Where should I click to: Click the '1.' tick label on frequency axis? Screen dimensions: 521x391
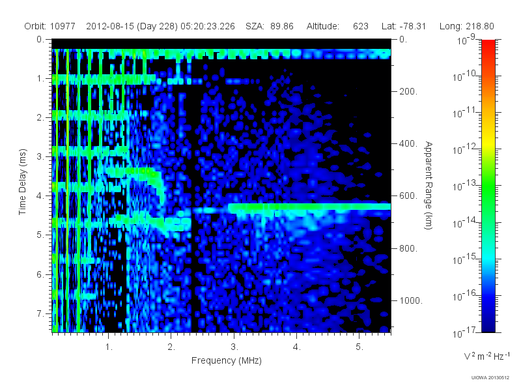click(x=109, y=347)
